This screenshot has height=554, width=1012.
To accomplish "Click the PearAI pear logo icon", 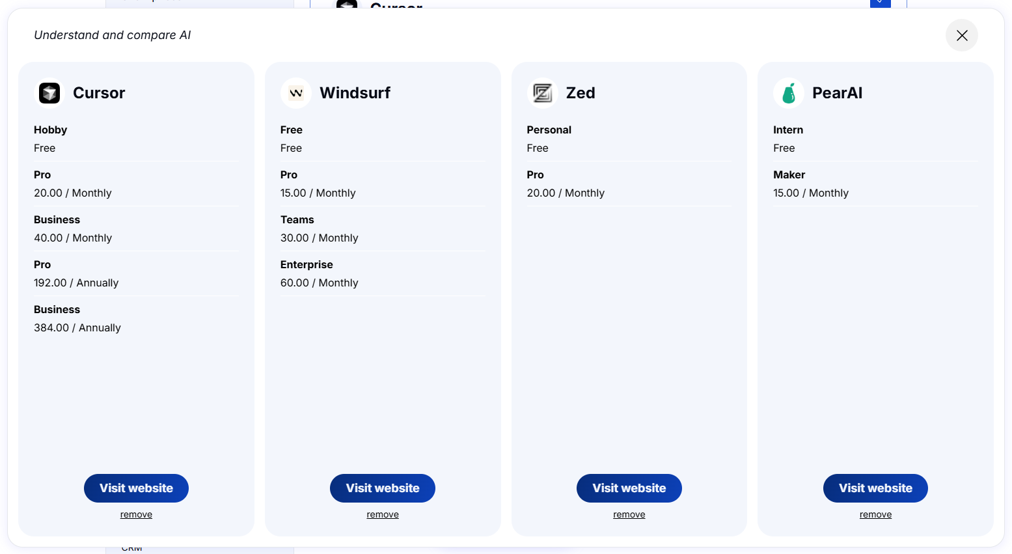I will click(x=788, y=92).
